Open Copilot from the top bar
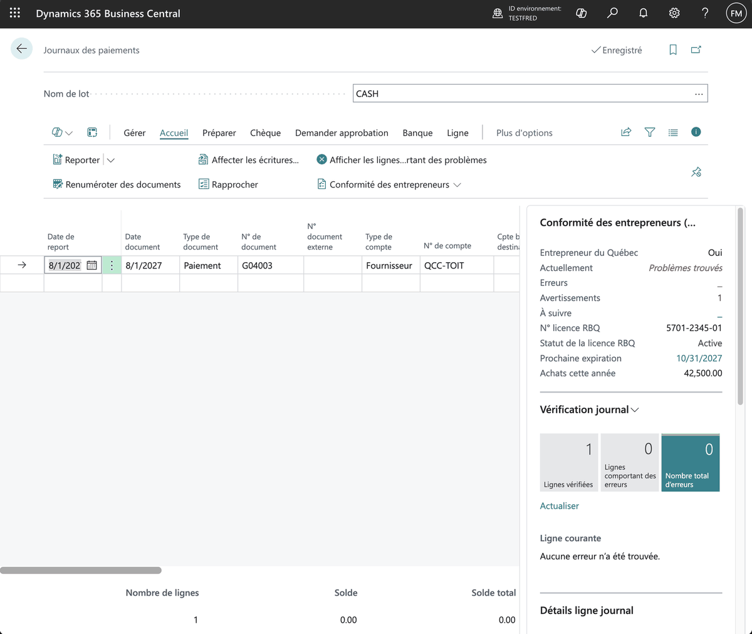Screen dimensions: 752x634 [582, 13]
